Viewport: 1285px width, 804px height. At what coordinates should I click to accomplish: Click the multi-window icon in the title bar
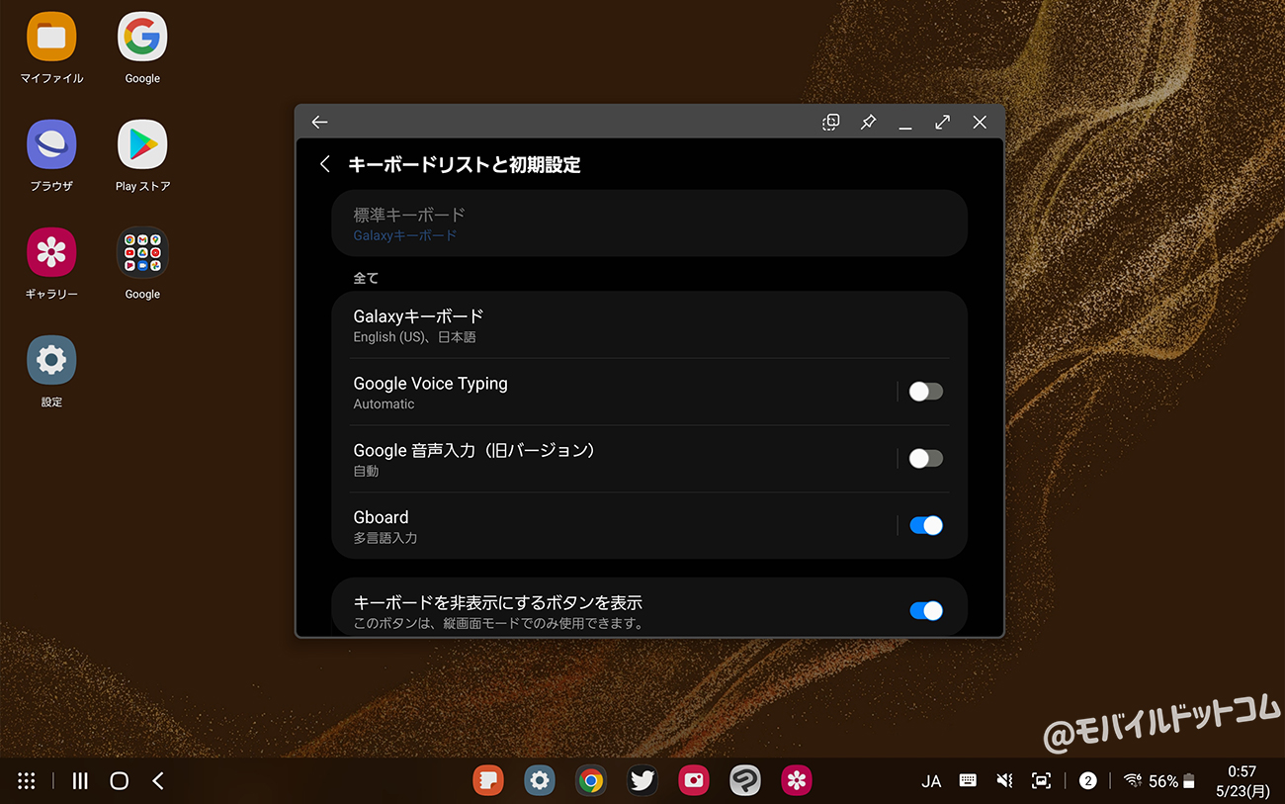(831, 122)
